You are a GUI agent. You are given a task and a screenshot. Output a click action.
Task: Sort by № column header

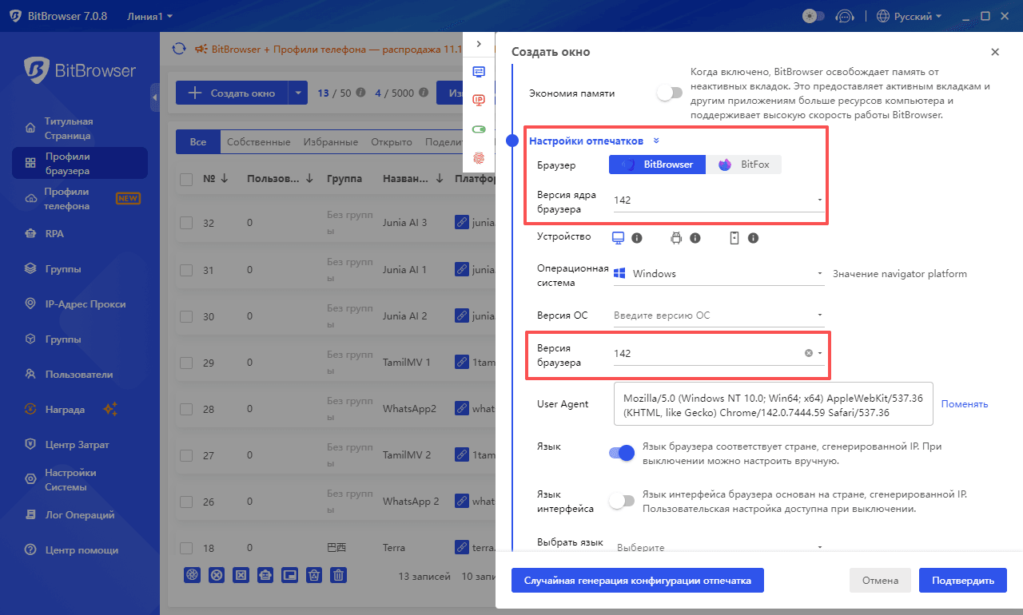pos(216,180)
